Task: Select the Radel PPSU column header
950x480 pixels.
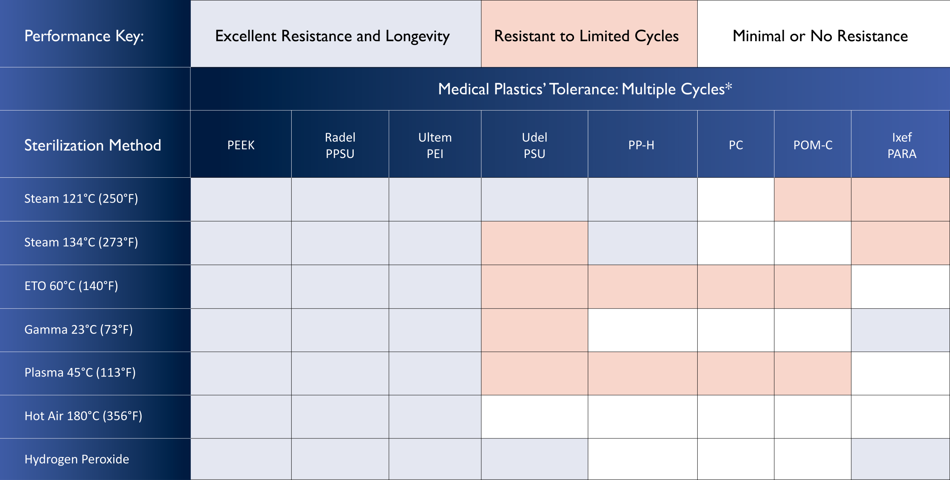Action: click(x=340, y=145)
